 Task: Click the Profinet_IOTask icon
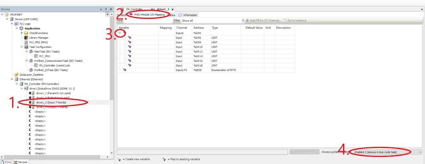coord(31,70)
